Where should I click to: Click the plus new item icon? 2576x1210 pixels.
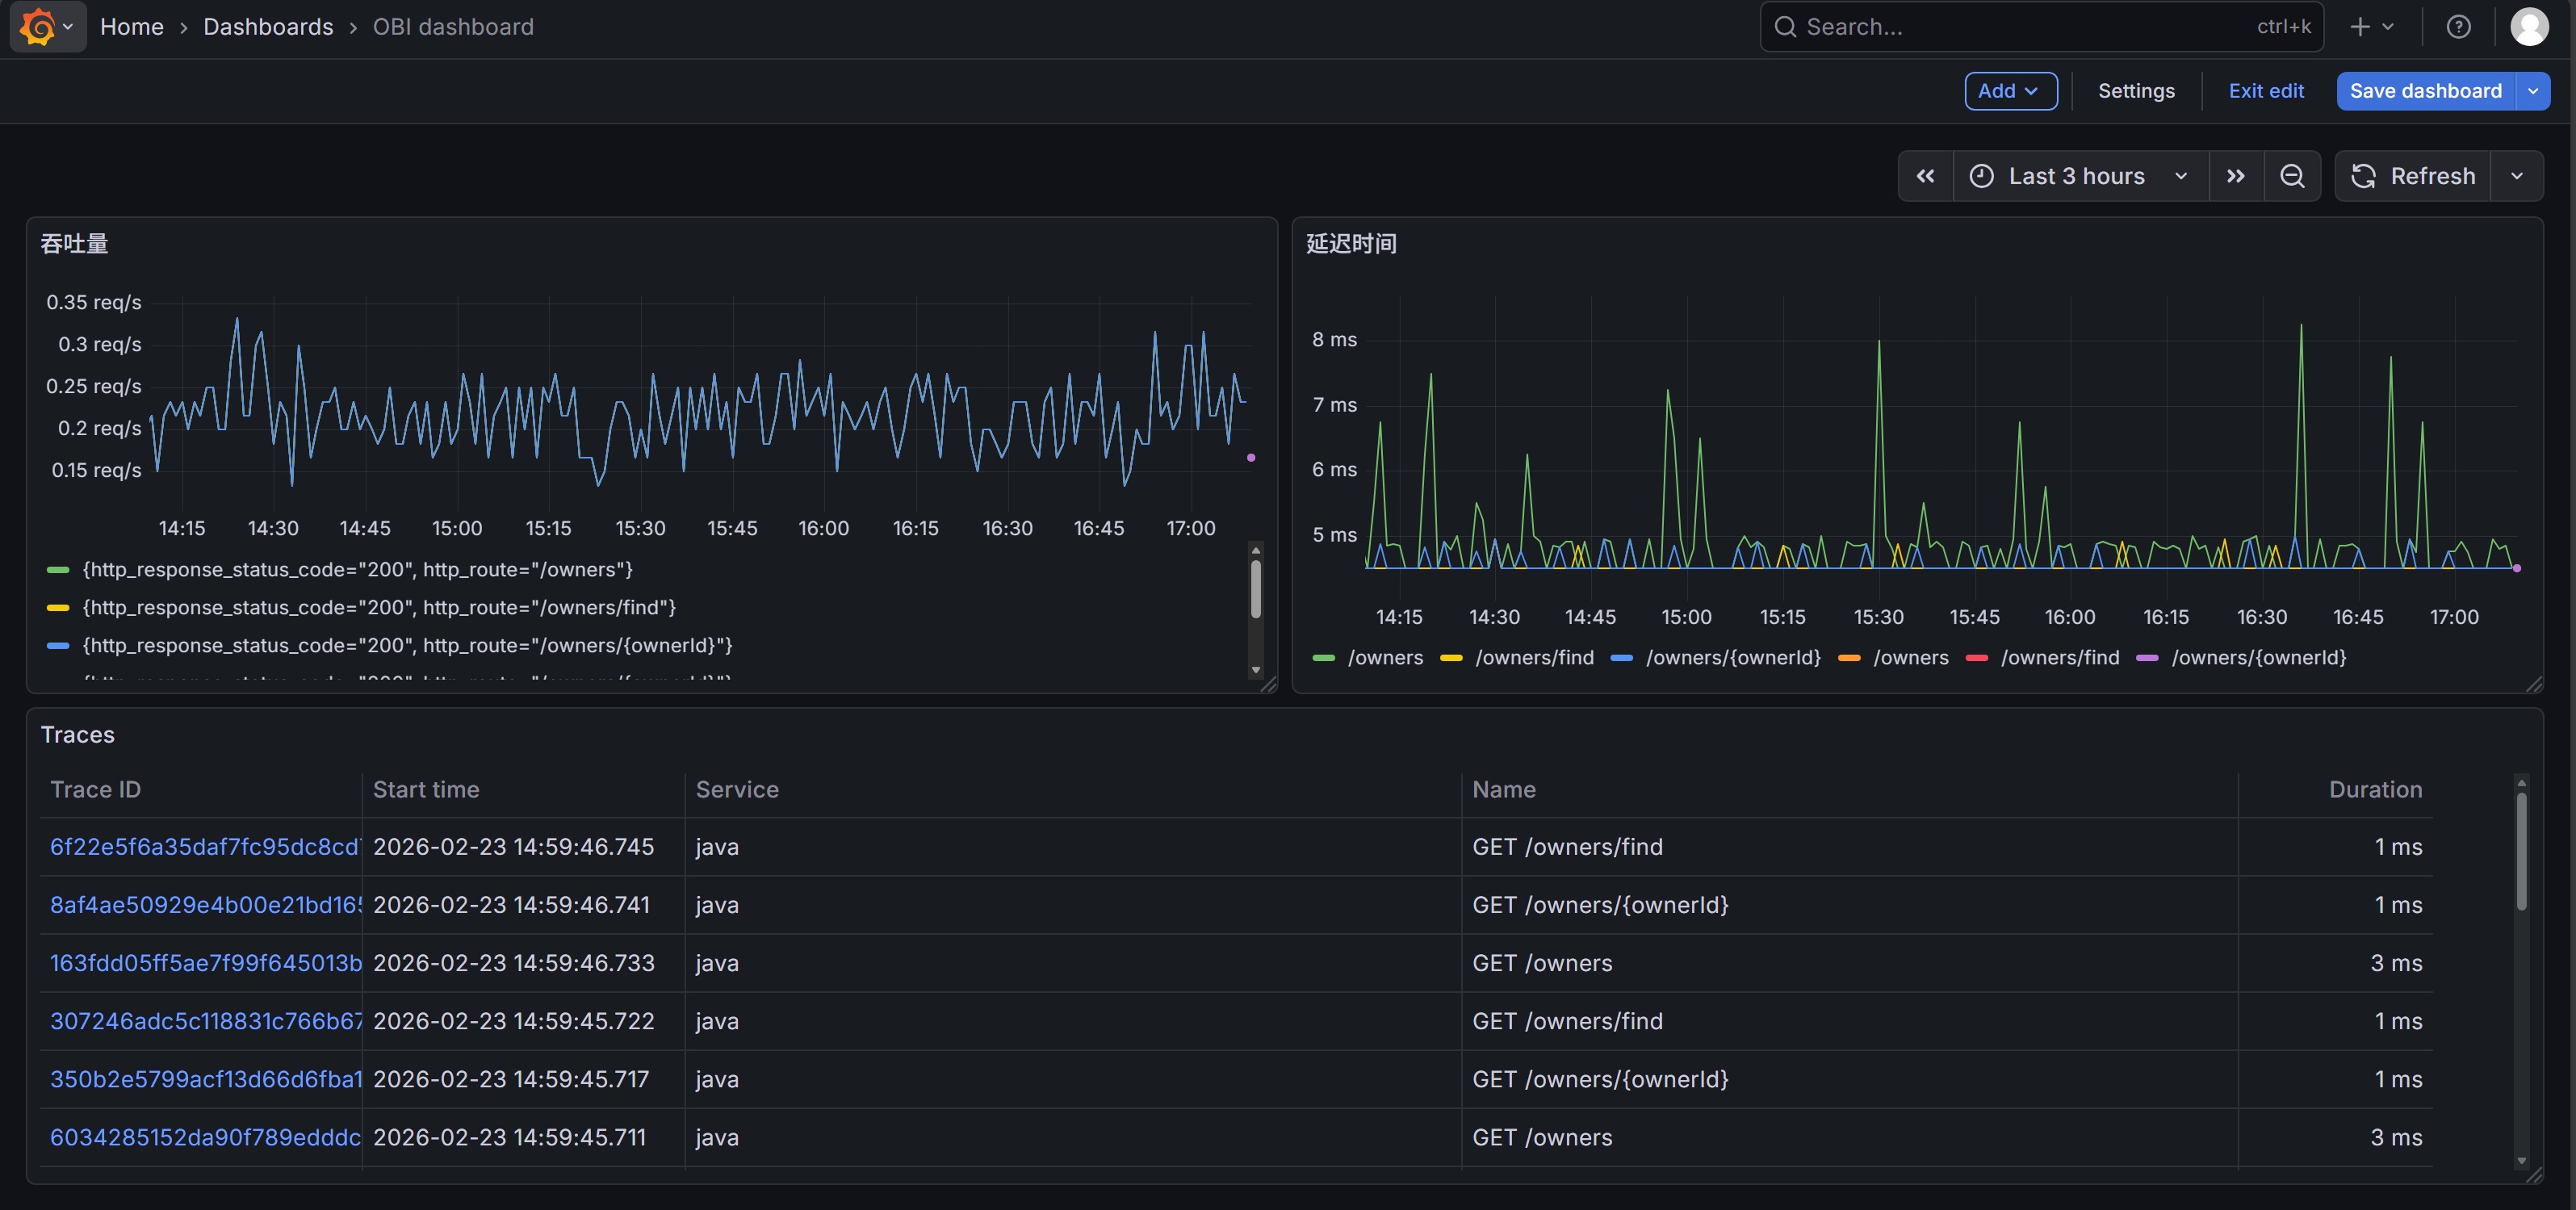[2360, 27]
